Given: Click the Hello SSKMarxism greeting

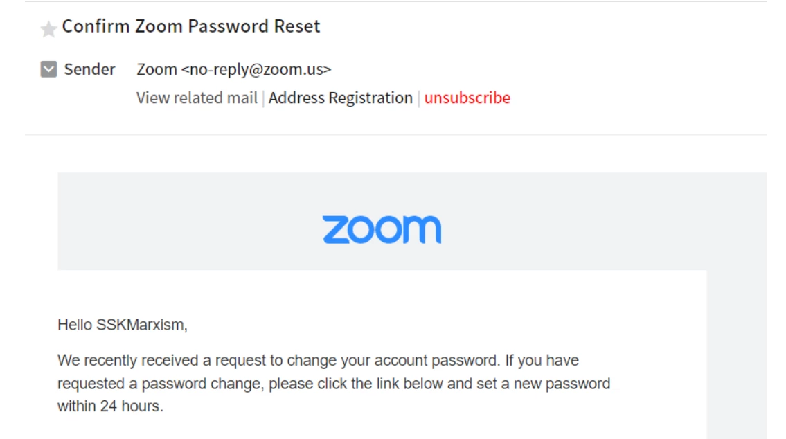Looking at the screenshot, I should pos(122,324).
